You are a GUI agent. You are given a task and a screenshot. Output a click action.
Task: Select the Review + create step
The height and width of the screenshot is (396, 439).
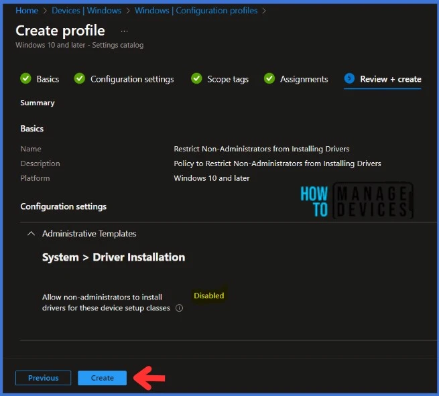[391, 79]
